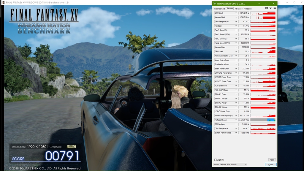The image size is (304, 171).
Task: Select the Sensors tab
Action: pos(229,9)
